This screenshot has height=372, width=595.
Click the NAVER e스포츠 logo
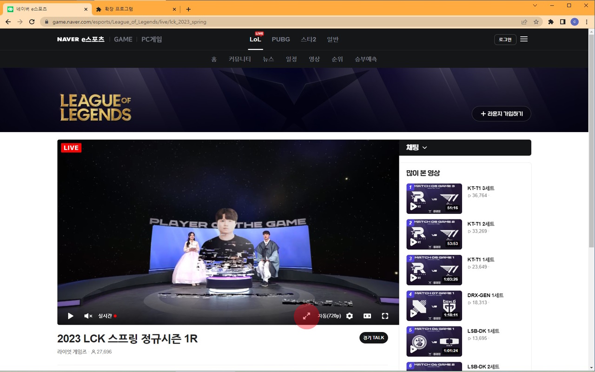(81, 40)
